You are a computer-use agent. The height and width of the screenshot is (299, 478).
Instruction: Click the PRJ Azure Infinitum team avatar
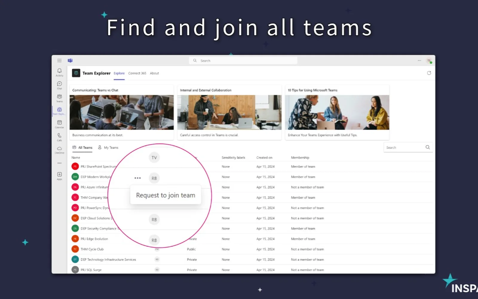(x=75, y=187)
